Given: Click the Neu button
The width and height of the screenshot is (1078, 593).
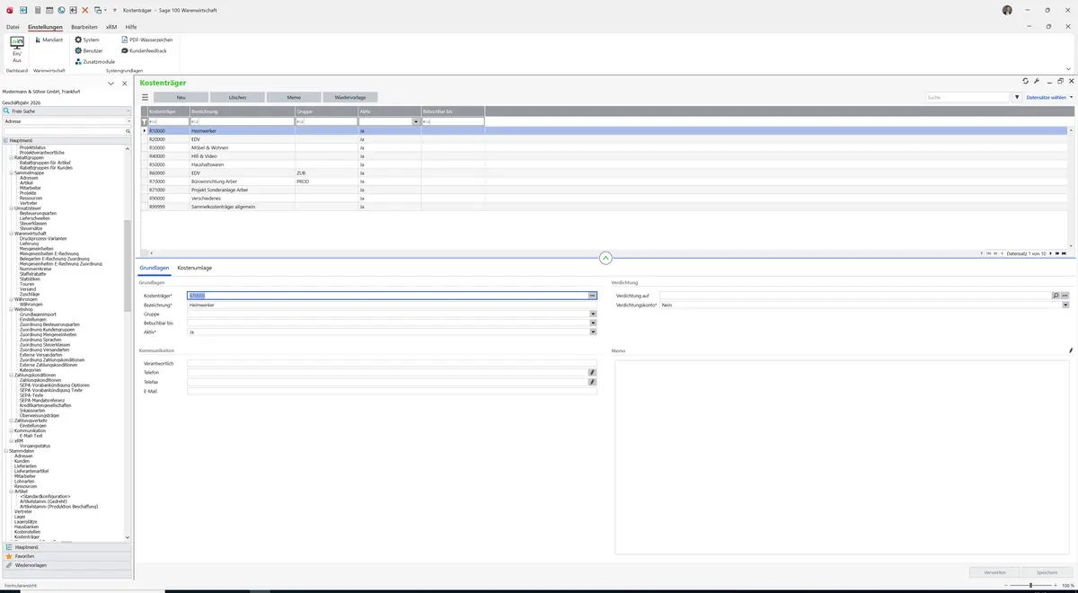Looking at the screenshot, I should pyautogui.click(x=181, y=97).
